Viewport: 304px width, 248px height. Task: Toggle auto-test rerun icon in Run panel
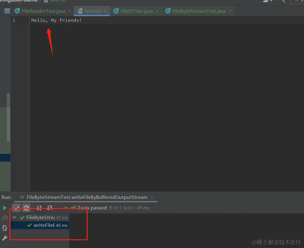tap(5, 228)
